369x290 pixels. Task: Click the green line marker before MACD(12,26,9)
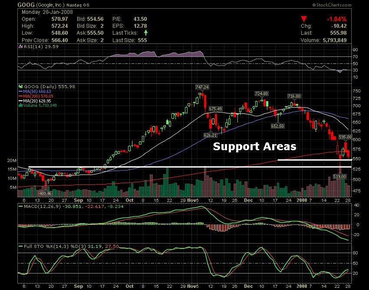(x=20, y=207)
